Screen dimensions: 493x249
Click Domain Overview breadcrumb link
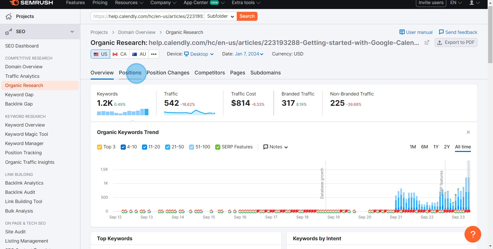point(137,32)
